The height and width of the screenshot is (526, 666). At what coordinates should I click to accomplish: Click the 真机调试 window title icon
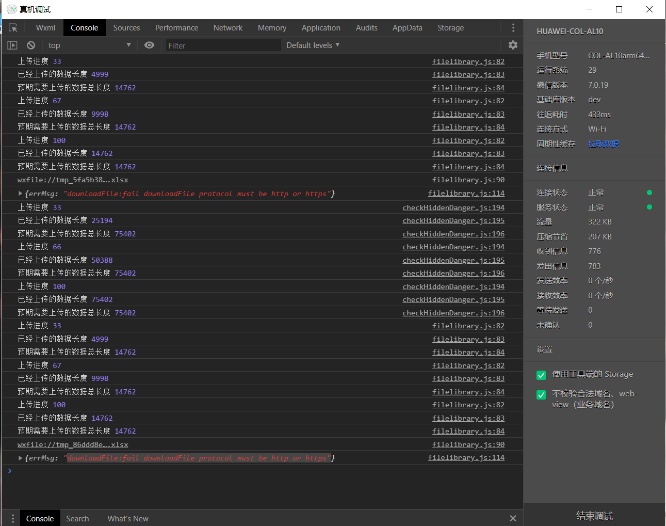tap(12, 9)
